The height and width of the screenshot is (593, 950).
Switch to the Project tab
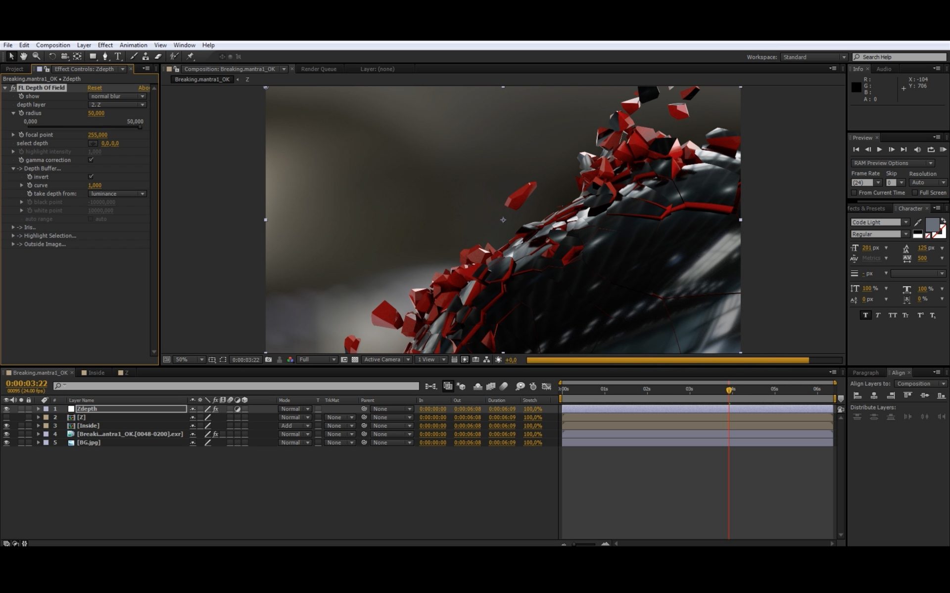[x=14, y=69]
